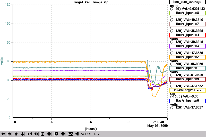Select the HacAi_hpchan8 curve legend
The height and width of the screenshot is (137, 206).
tap(187, 13)
